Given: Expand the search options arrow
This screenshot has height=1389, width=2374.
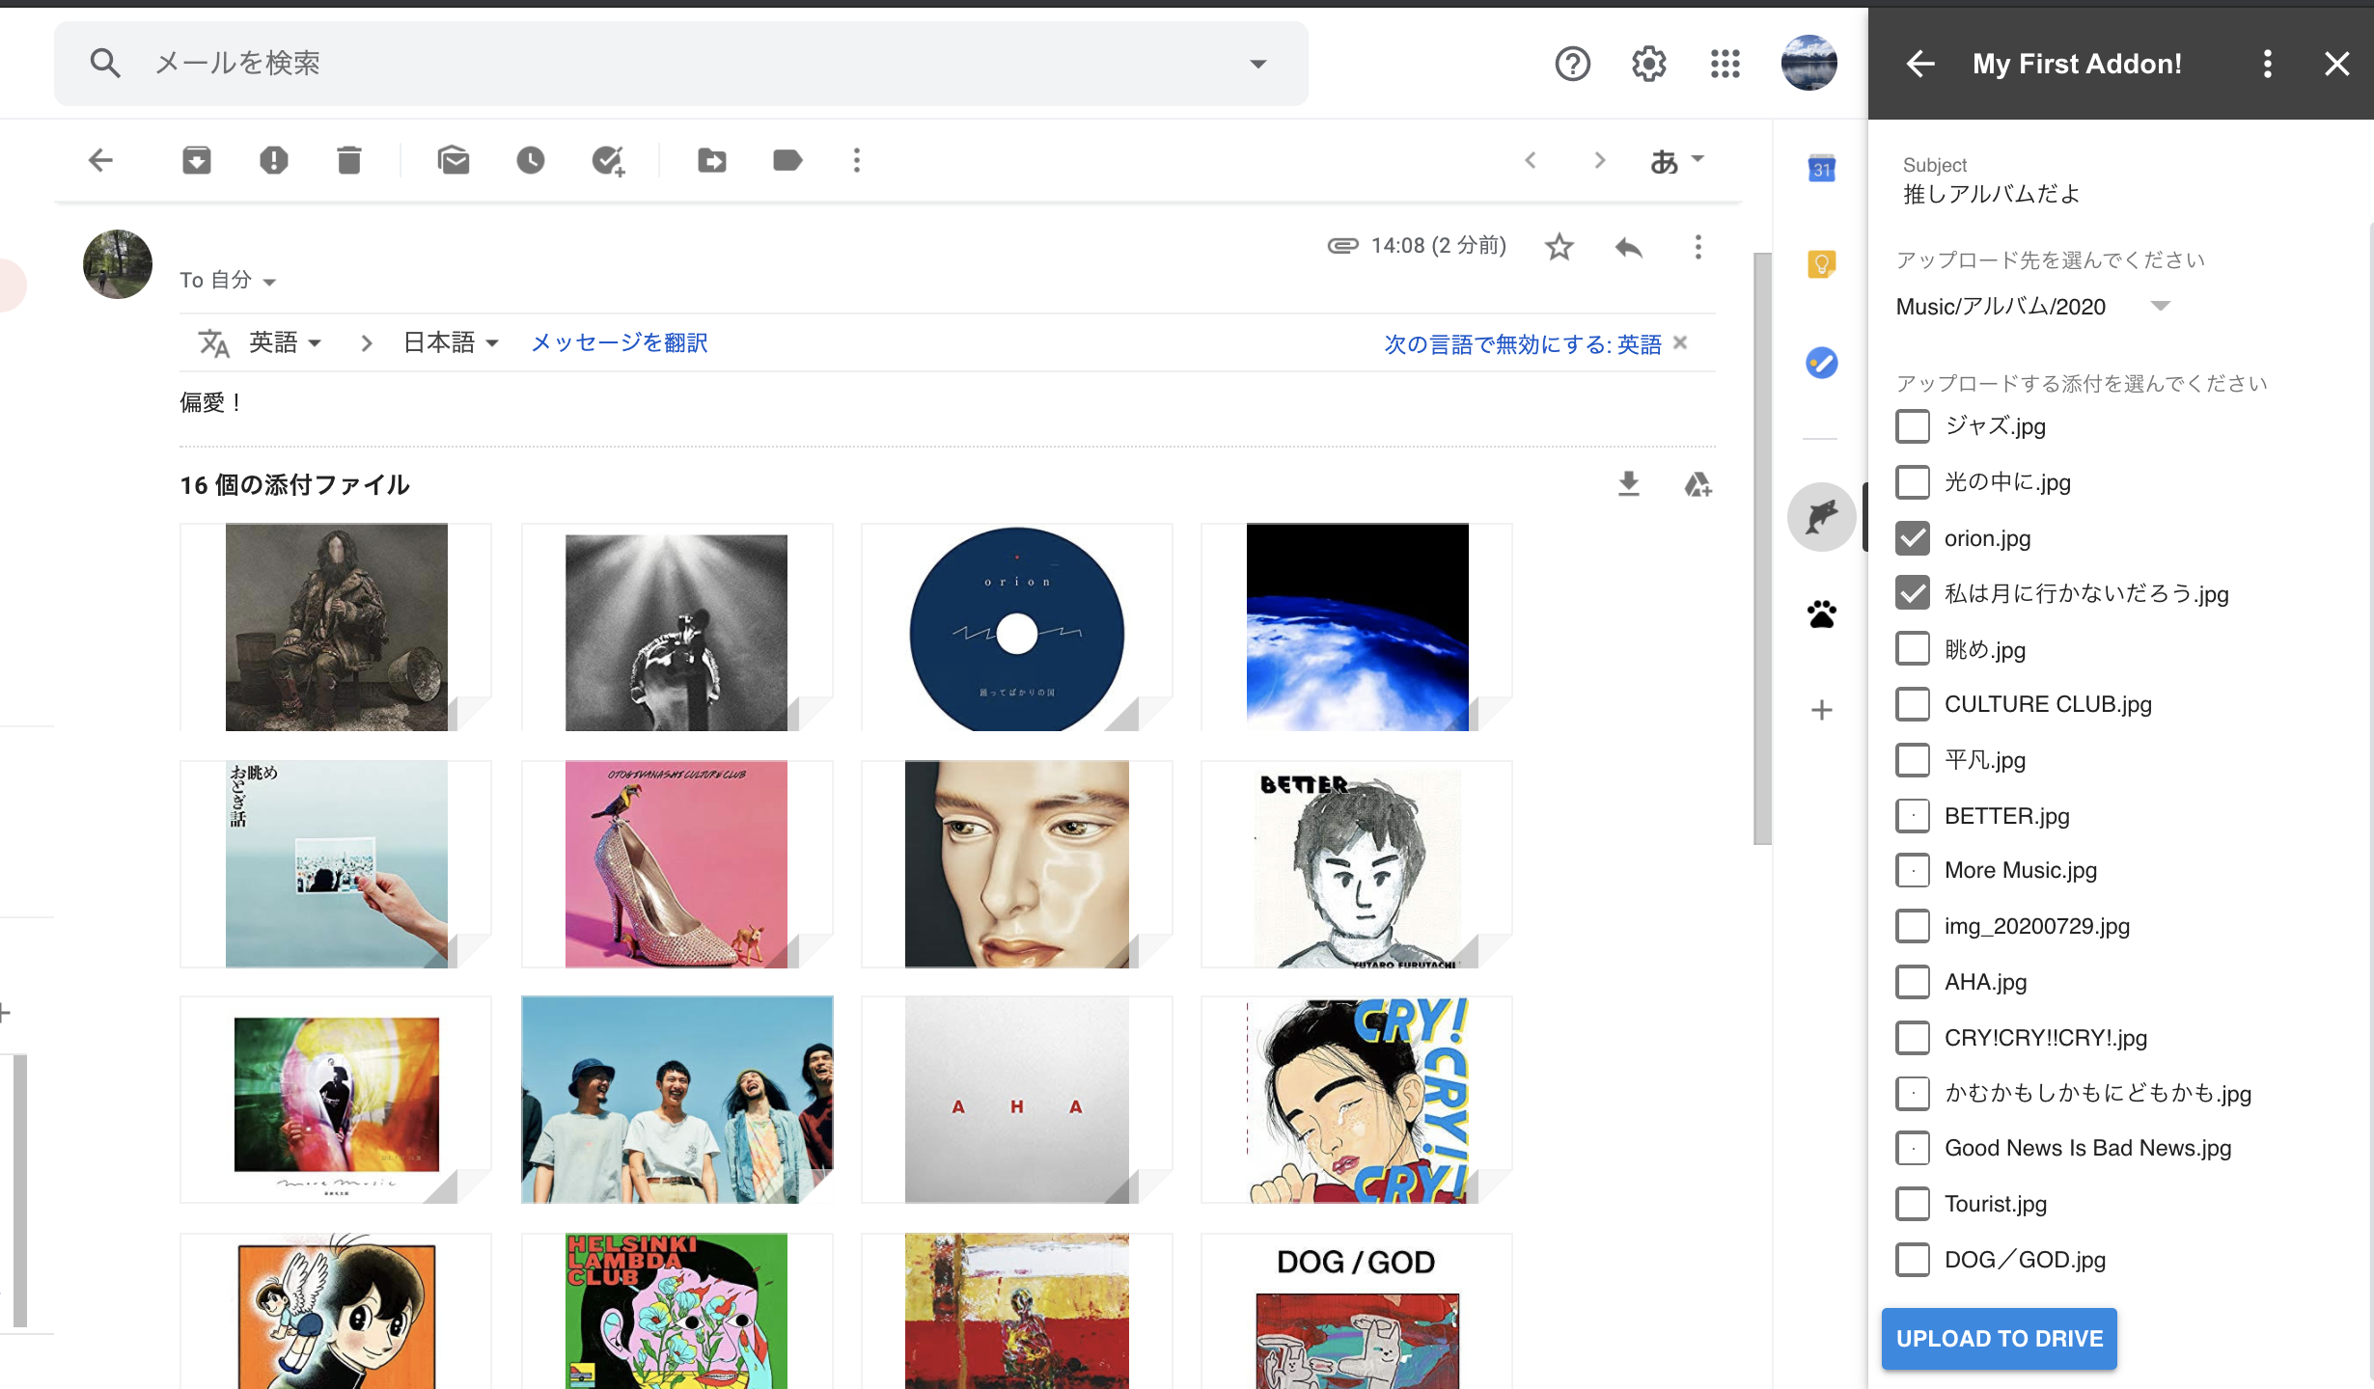Looking at the screenshot, I should click(x=1257, y=64).
